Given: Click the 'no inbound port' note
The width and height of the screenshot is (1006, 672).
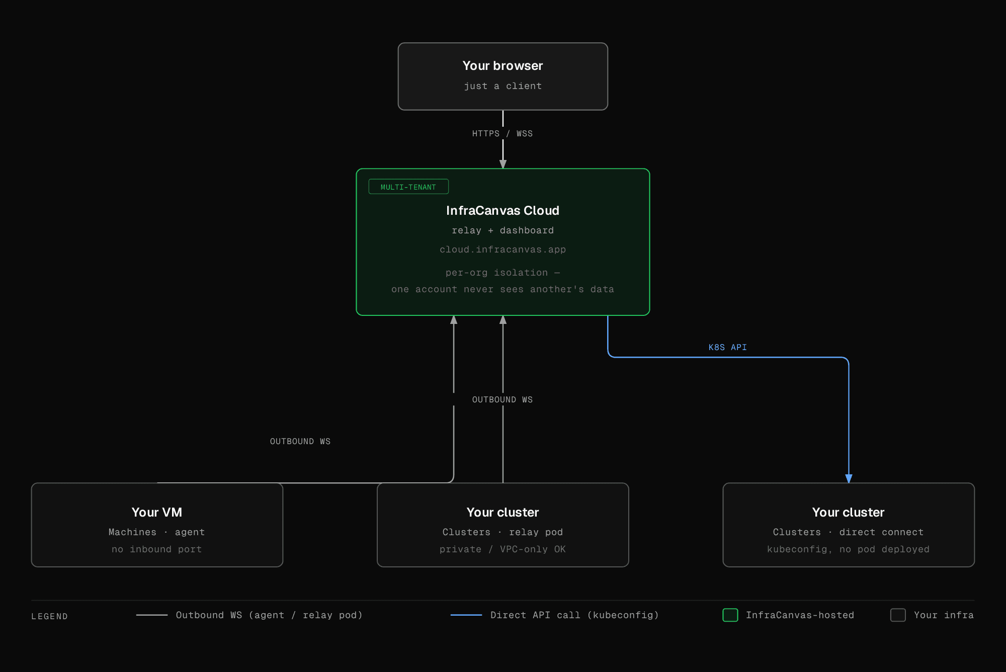Looking at the screenshot, I should (157, 549).
